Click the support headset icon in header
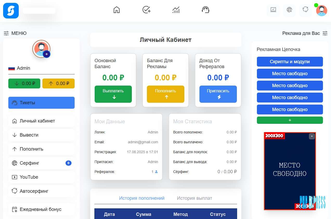 [x=205, y=10]
